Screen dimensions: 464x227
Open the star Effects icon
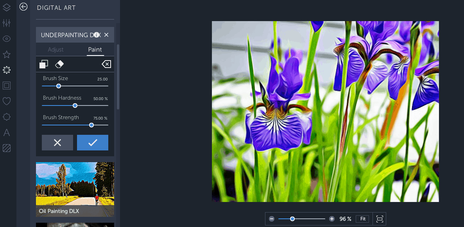point(7,54)
